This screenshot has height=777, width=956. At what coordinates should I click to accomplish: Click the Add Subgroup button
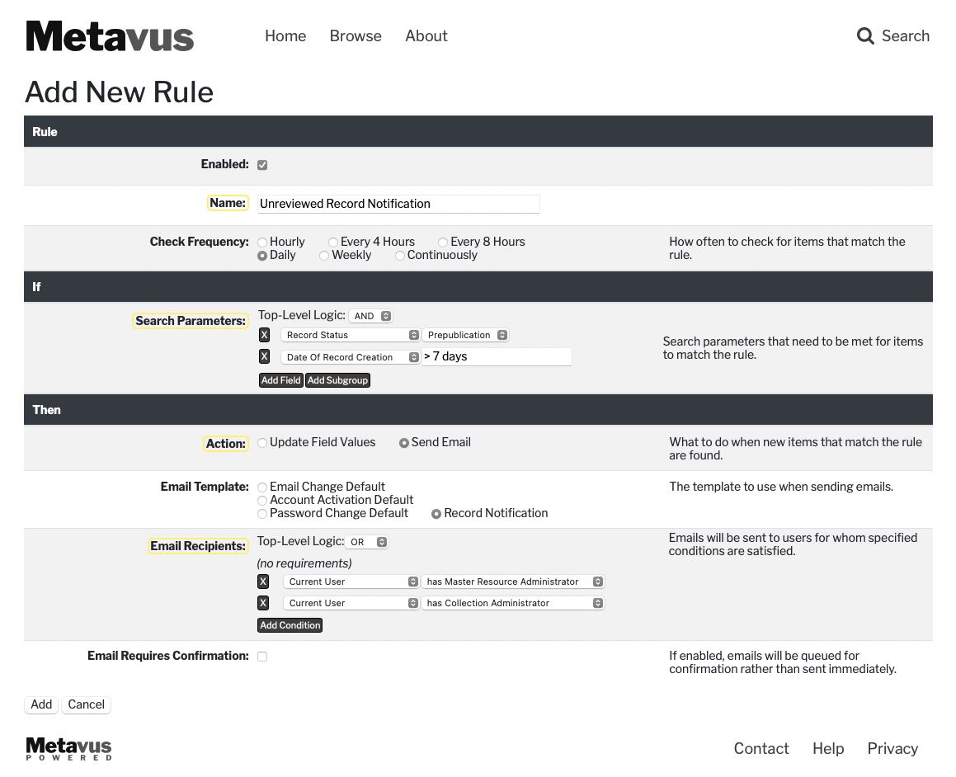(x=337, y=380)
